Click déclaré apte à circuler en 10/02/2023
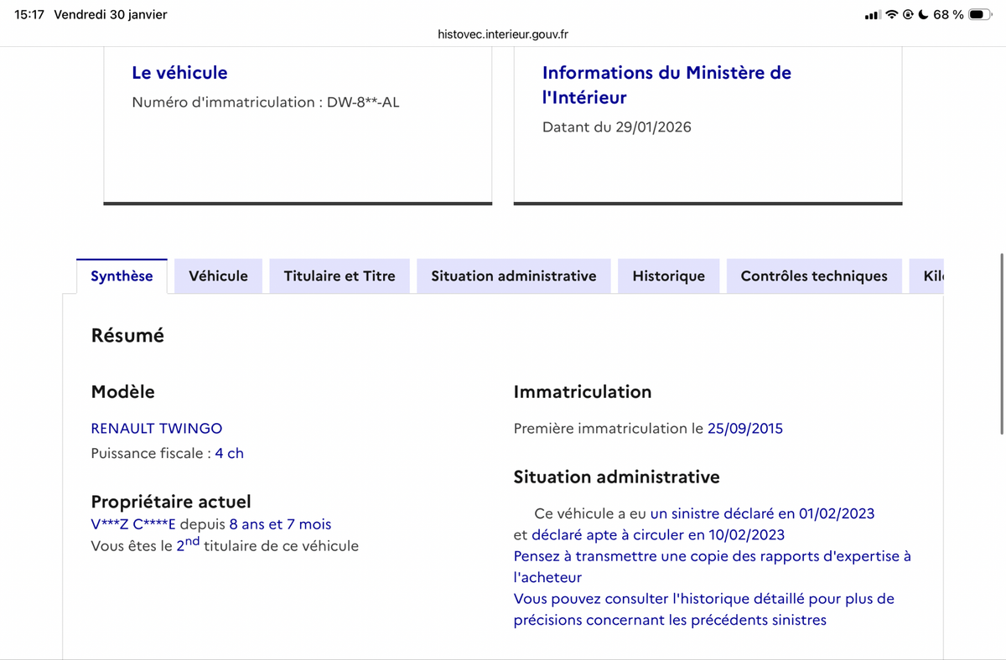1006x660 pixels. coord(657,535)
